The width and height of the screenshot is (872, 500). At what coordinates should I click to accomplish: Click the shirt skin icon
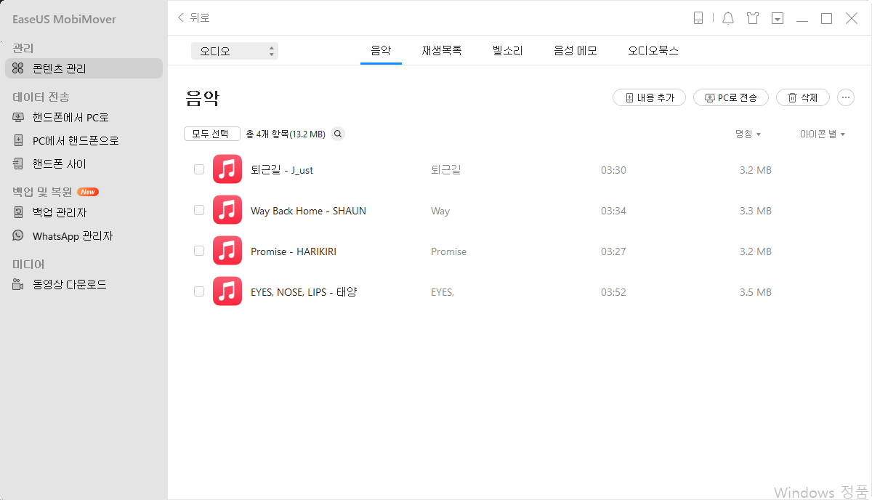[x=753, y=18]
